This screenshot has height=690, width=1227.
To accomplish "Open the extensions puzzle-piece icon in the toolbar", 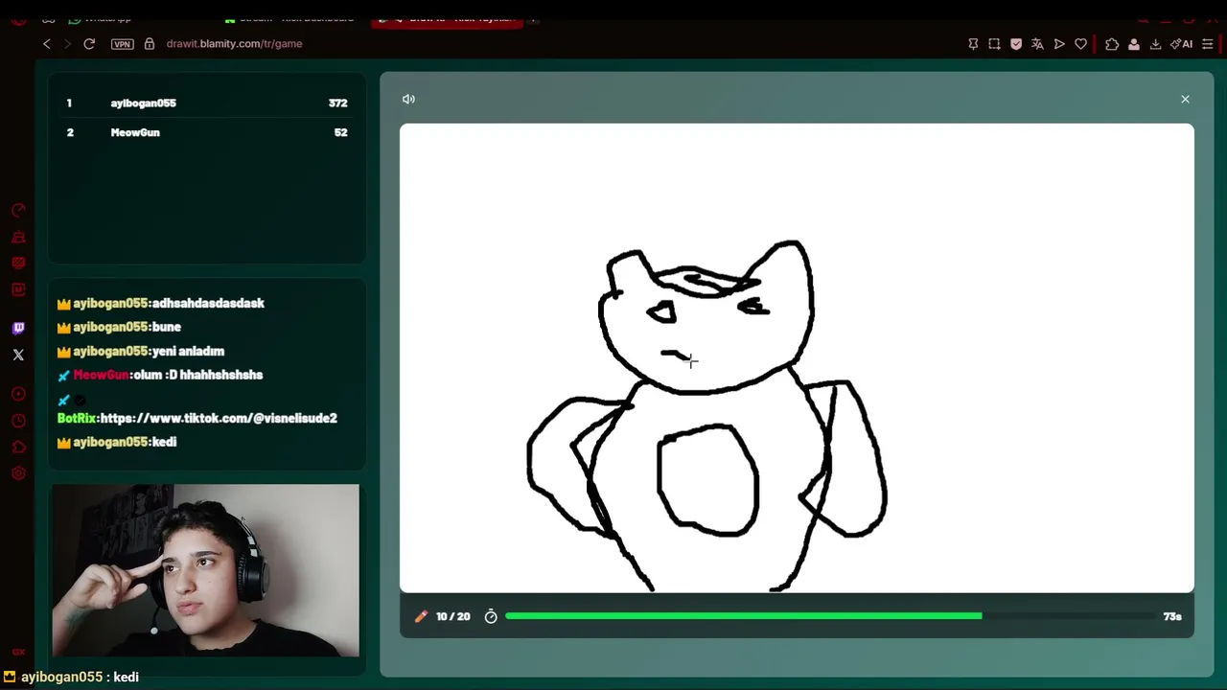I will (x=1112, y=44).
